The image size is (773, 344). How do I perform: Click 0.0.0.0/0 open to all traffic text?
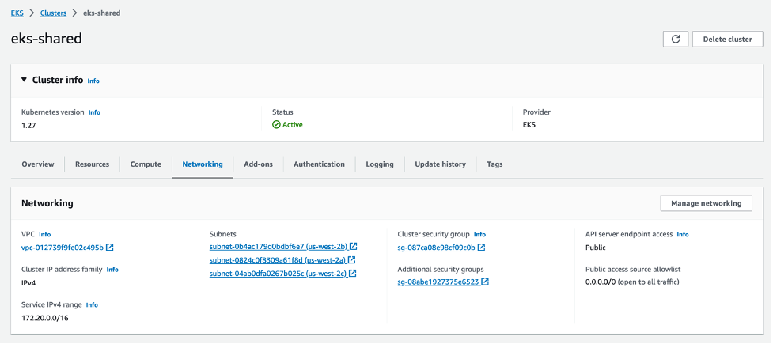pos(632,282)
